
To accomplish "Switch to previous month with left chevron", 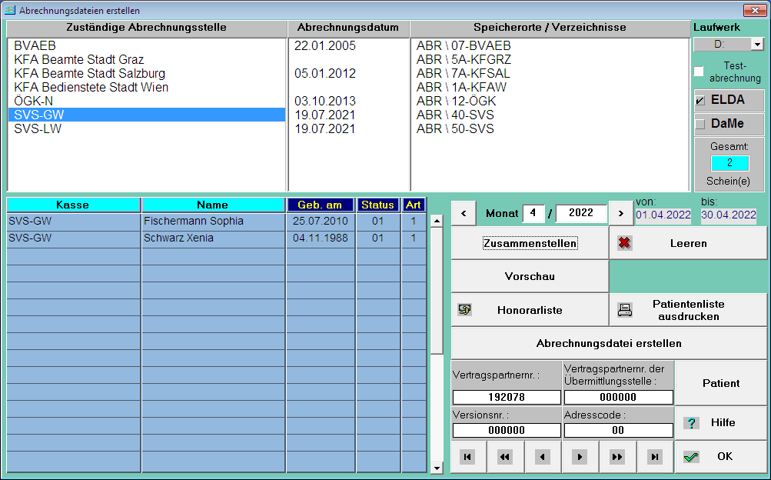I will click(x=464, y=213).
